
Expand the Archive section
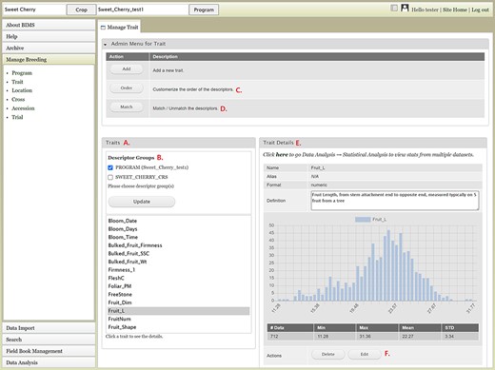point(49,48)
